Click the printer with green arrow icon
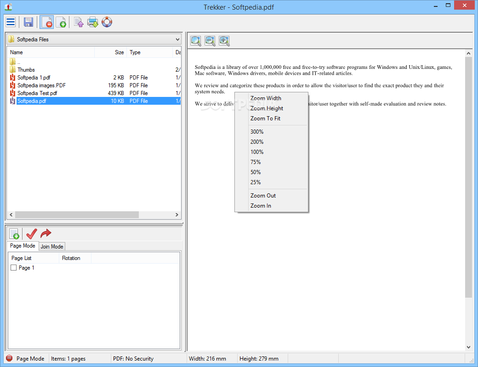478x367 pixels. click(x=93, y=22)
